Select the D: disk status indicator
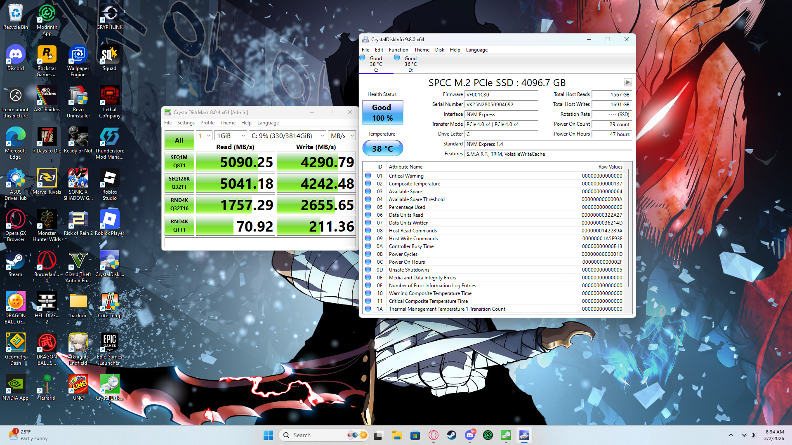The height and width of the screenshot is (445, 792). 410,63
